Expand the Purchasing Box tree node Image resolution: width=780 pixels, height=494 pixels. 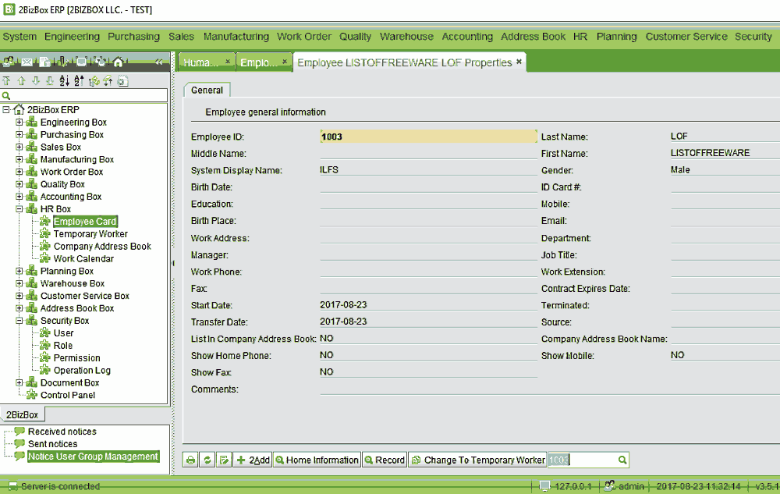pyautogui.click(x=19, y=134)
